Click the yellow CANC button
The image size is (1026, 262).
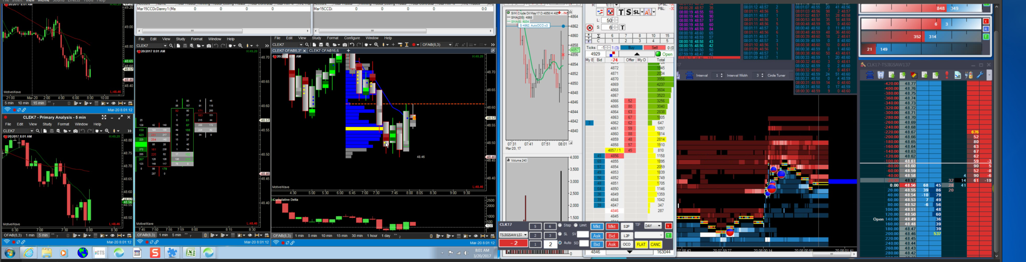pyautogui.click(x=656, y=244)
